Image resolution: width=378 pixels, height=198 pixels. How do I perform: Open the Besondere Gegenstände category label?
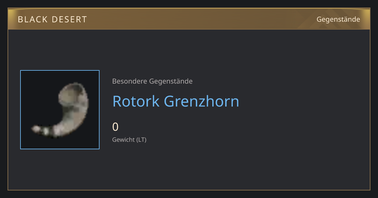(152, 81)
